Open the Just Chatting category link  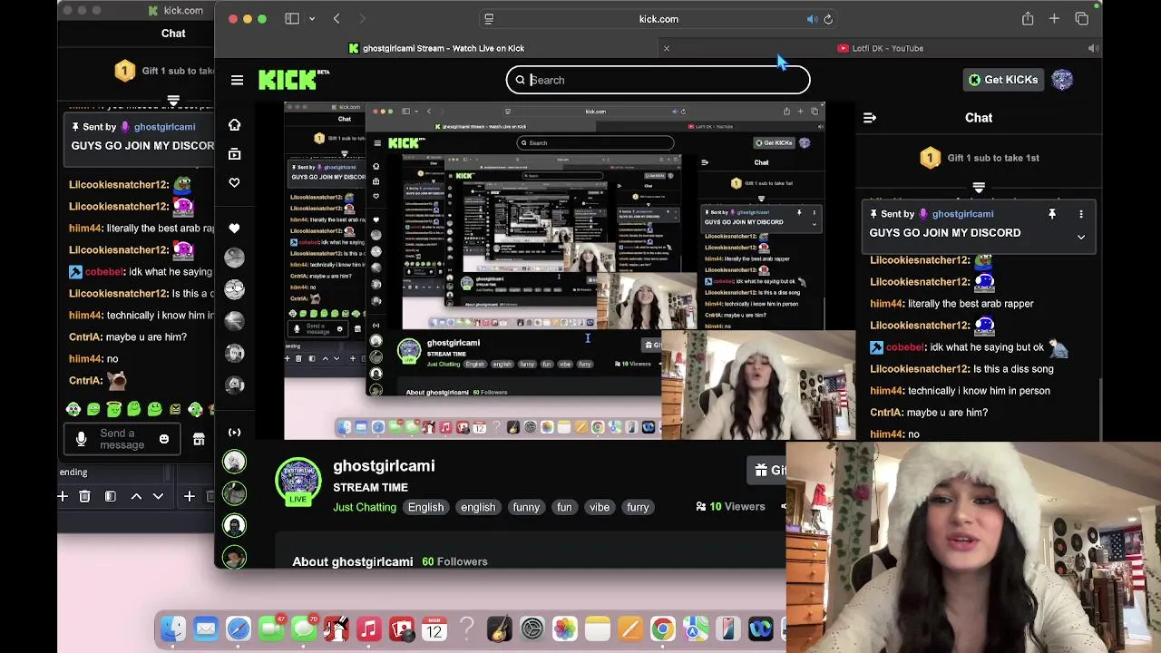[x=365, y=507]
